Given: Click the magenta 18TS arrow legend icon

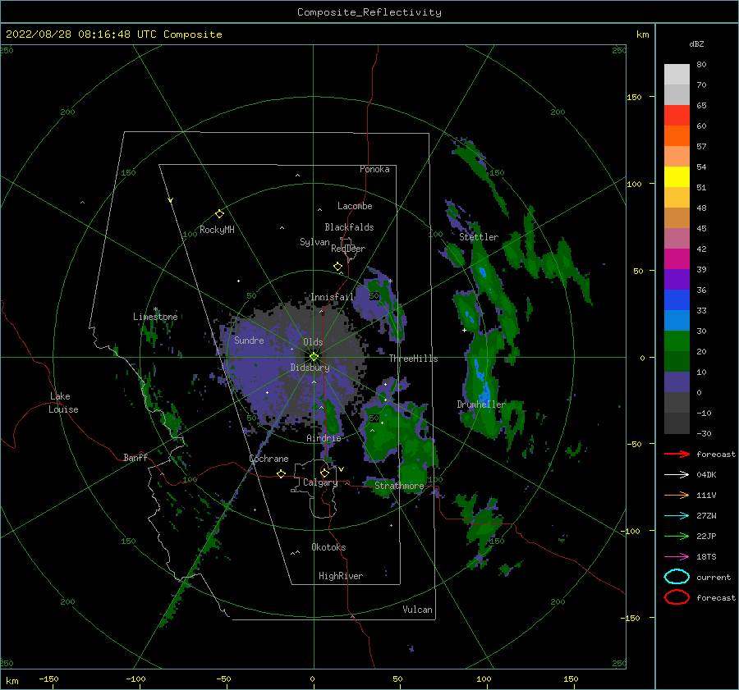Looking at the screenshot, I should point(677,557).
